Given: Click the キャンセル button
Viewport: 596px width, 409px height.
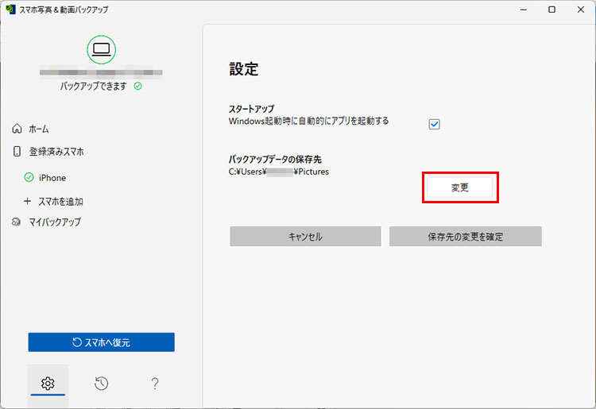Looking at the screenshot, I should (x=305, y=237).
